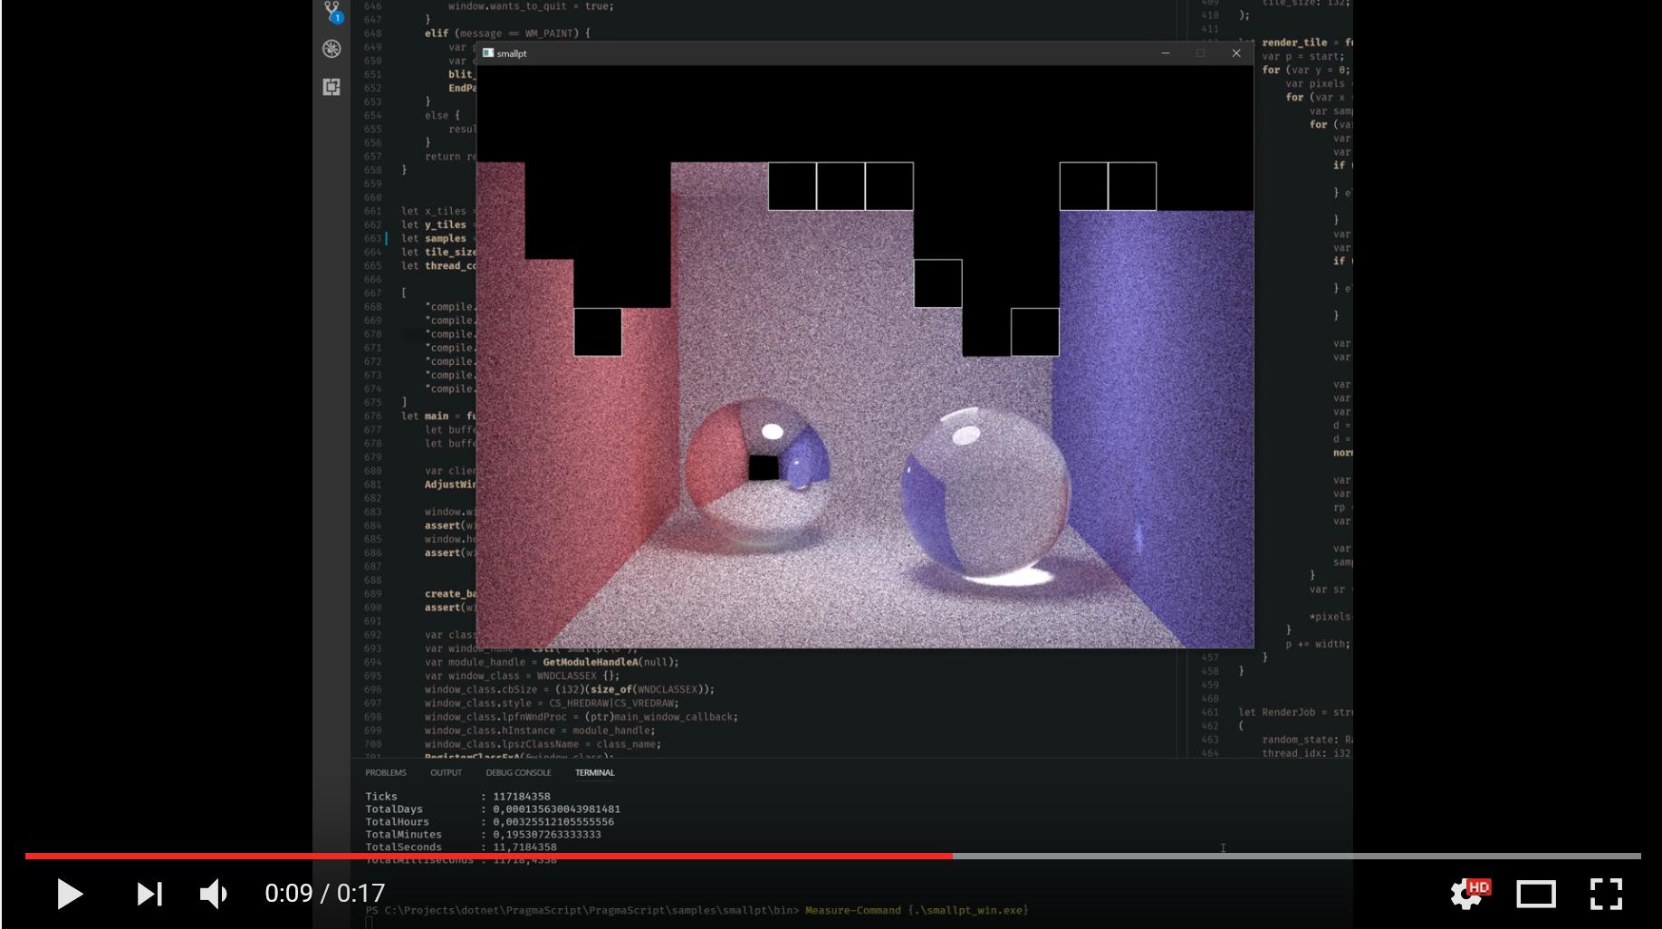Open the Extensions sidebar icon
This screenshot has height=929, width=1662.
331,87
